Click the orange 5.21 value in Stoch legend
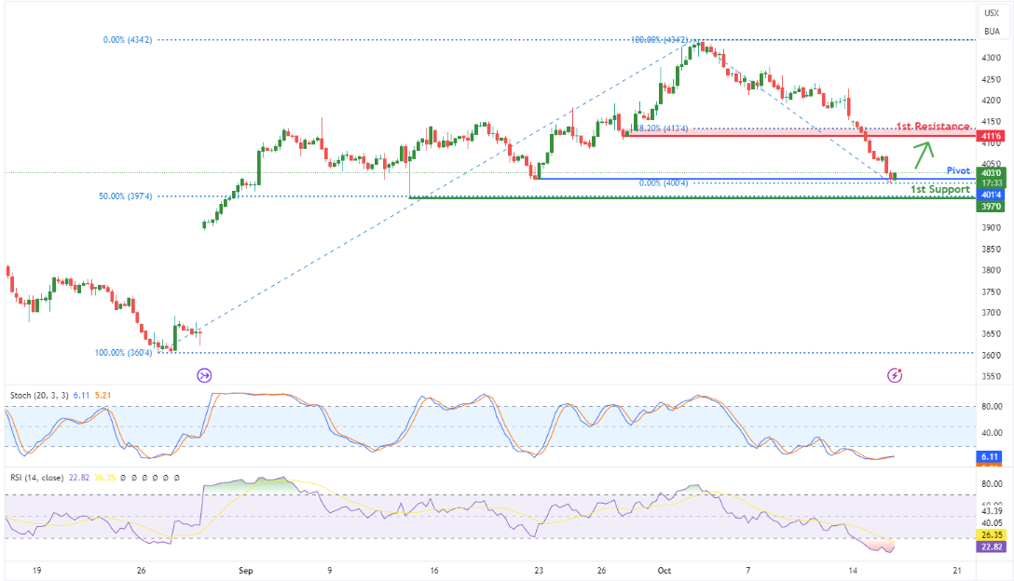Image resolution: width=1014 pixels, height=581 pixels. click(103, 395)
